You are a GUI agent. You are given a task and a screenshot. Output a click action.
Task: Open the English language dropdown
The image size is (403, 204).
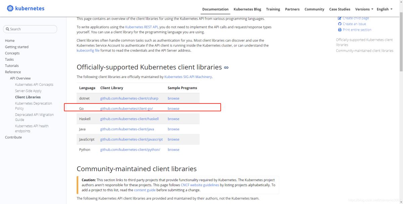click(x=384, y=9)
